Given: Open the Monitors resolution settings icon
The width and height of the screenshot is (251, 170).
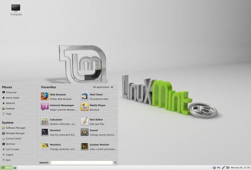Looking at the screenshot, I should (45, 146).
